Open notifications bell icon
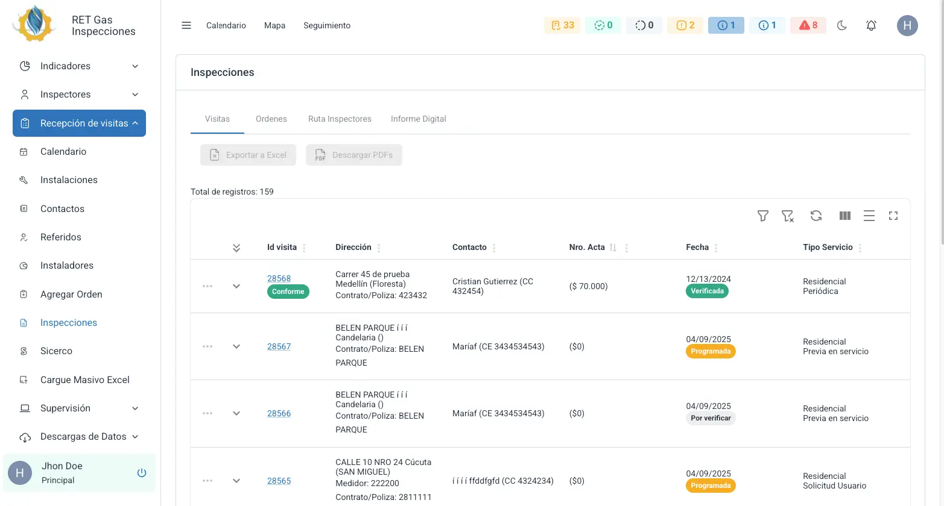944x506 pixels. tap(871, 25)
